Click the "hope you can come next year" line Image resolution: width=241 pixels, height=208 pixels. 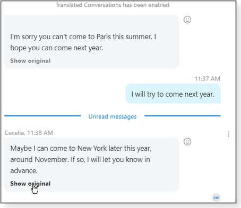(57, 48)
